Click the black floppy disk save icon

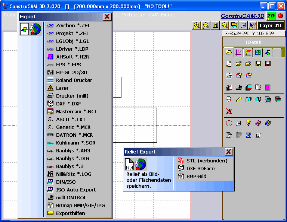tap(258, 64)
